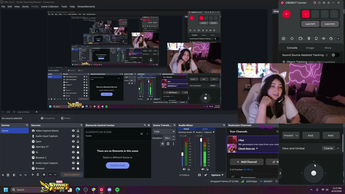Remove selected scene with trash icon
345x194 pixels.
point(8,175)
